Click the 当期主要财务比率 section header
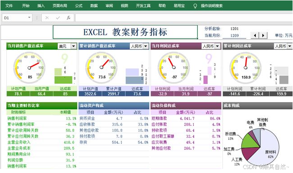Image resolution: width=293 pixels, height=173 pixels. pos(42,106)
